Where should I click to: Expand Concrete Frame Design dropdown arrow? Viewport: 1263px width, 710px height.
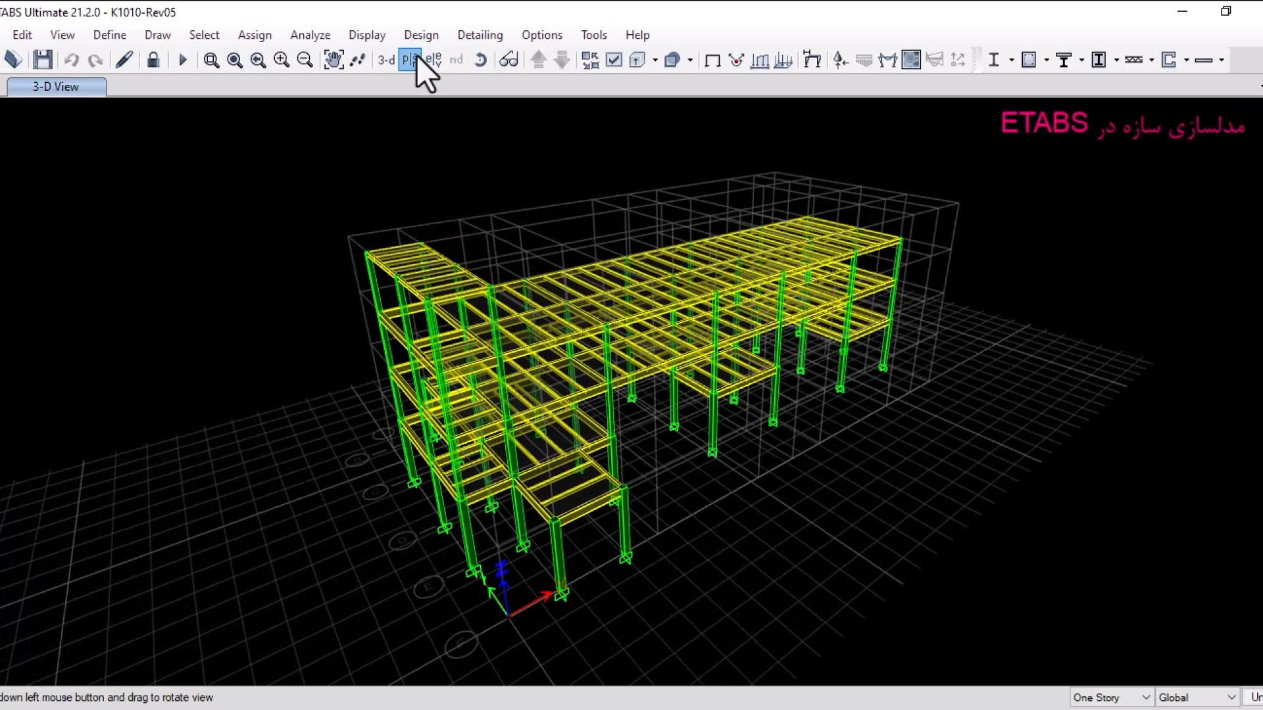[x=1047, y=60]
